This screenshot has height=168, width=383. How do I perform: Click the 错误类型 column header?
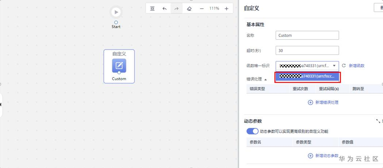click(257, 89)
